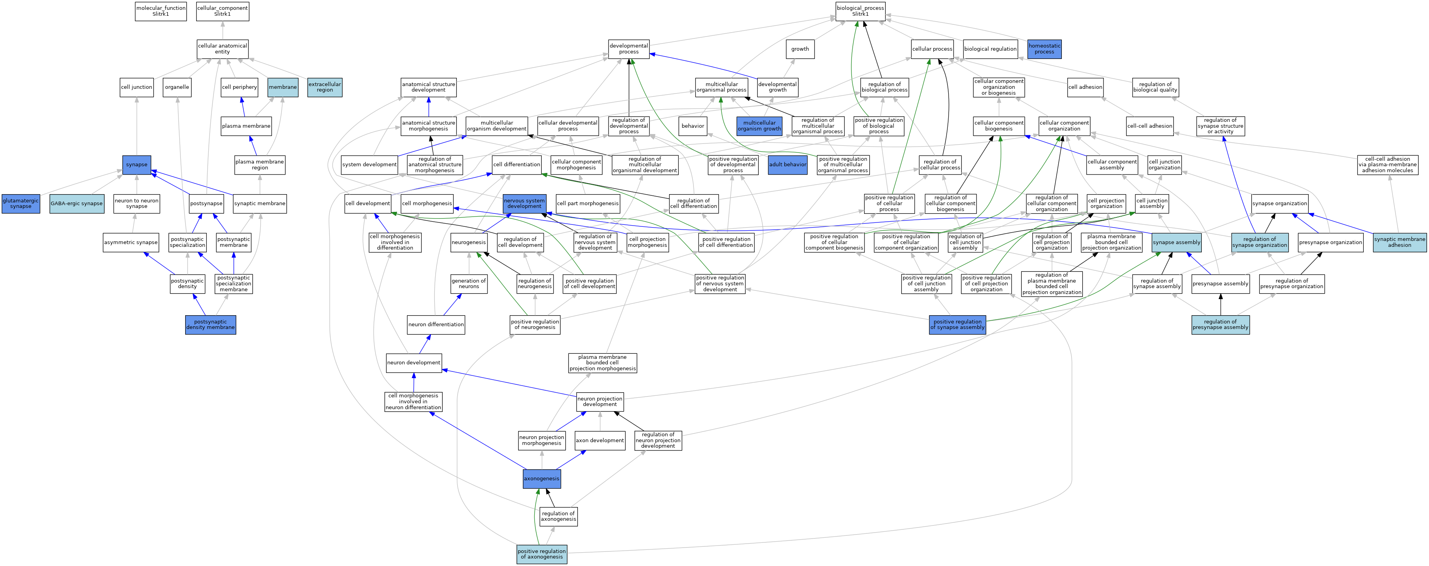
Task: Click the 'cell junction' node
Action: pos(136,87)
